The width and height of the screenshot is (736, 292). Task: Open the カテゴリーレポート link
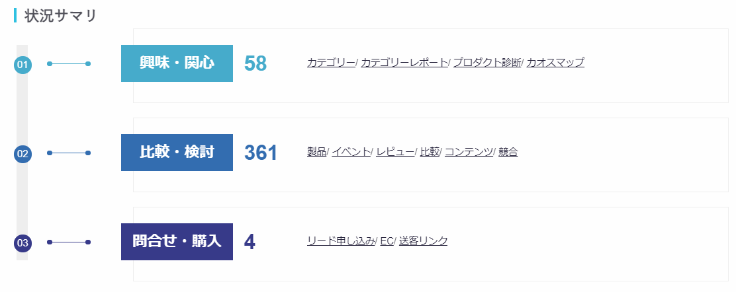click(x=404, y=63)
